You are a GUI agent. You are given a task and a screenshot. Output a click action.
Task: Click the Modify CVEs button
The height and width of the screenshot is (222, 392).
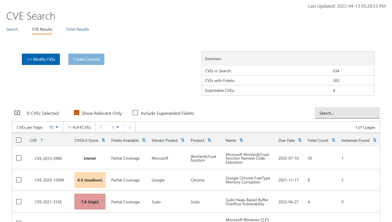pos(41,59)
